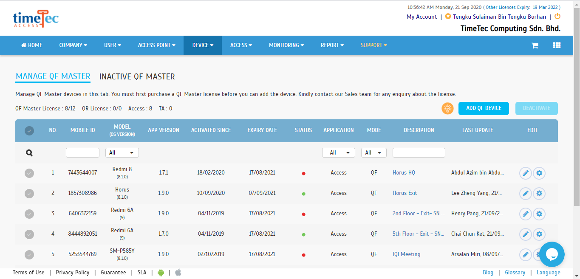
Task: Click the ADD QF DEVICE button
Action: pos(484,108)
